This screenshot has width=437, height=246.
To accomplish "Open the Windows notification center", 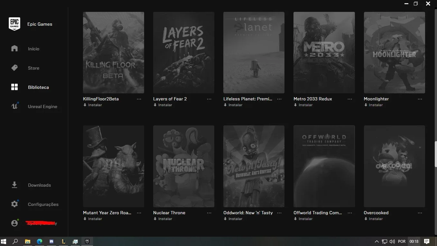I will [427, 241].
